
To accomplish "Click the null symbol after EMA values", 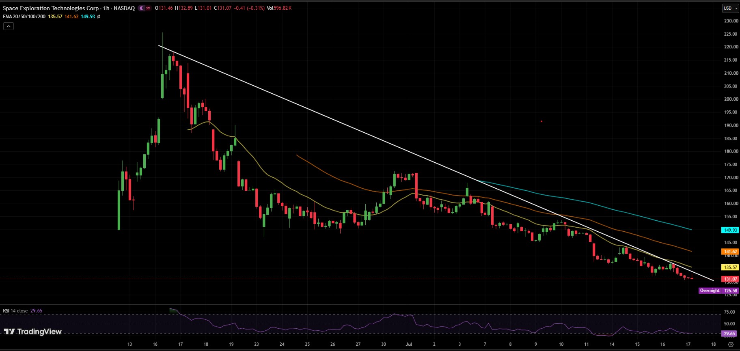I will pyautogui.click(x=99, y=17).
